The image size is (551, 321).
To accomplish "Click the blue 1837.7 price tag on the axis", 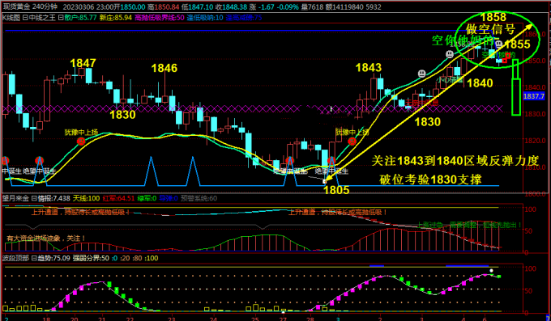I will (x=534, y=95).
